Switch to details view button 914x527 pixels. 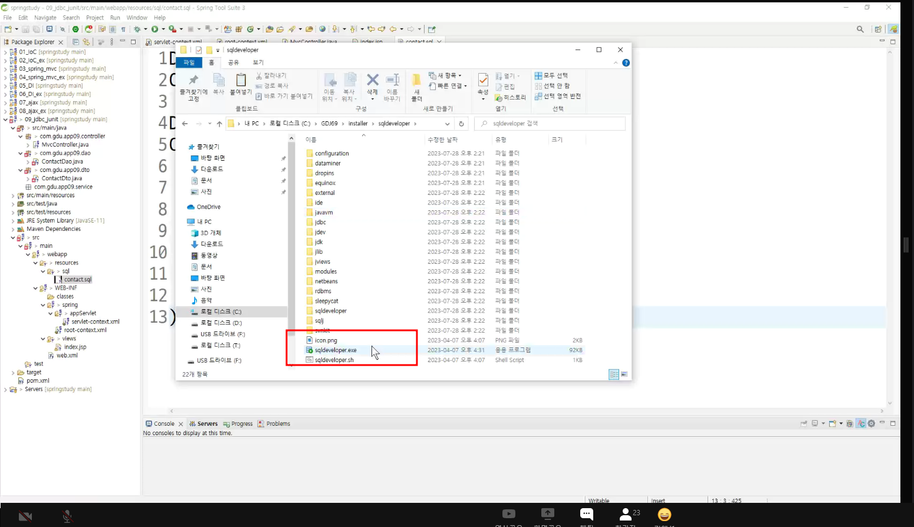click(614, 374)
